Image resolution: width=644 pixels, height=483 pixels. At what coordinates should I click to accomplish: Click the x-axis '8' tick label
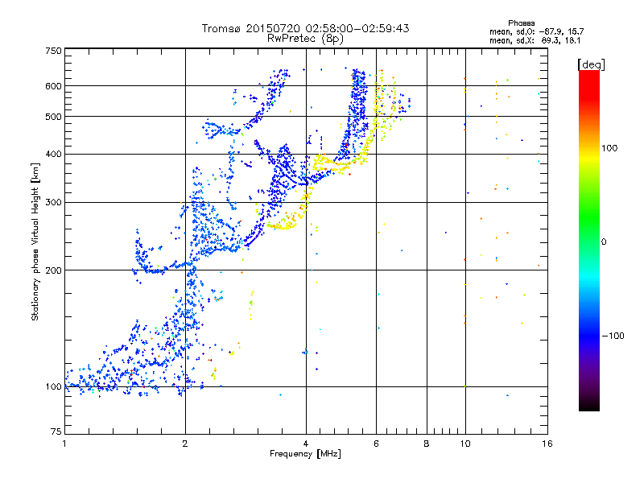[x=427, y=444]
